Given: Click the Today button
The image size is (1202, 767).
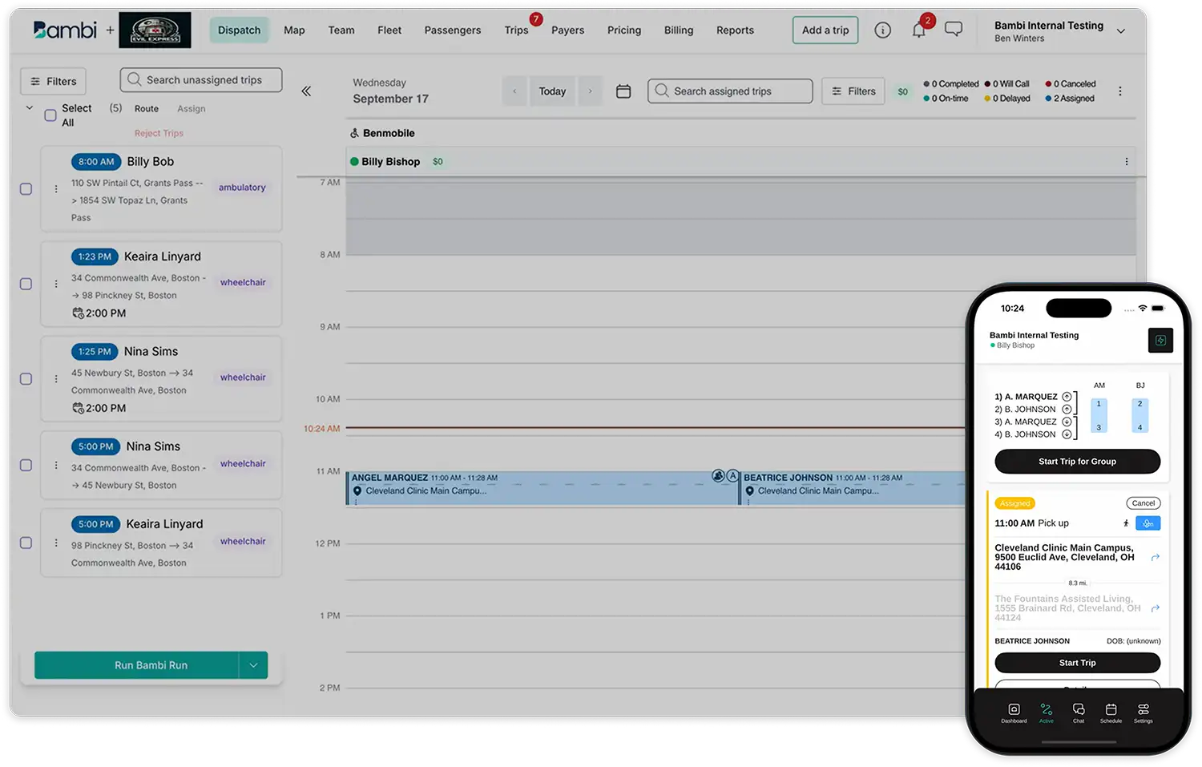Looking at the screenshot, I should point(552,91).
